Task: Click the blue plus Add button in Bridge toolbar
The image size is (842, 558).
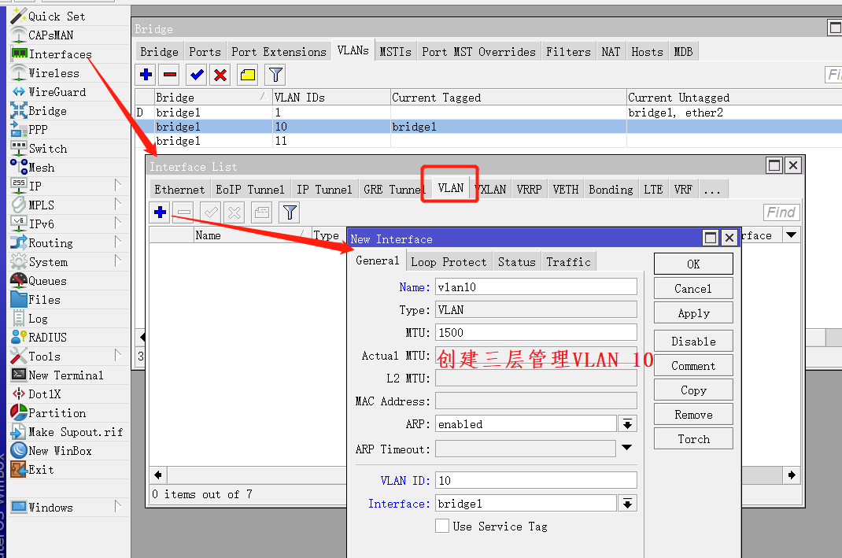Action: 146,76
